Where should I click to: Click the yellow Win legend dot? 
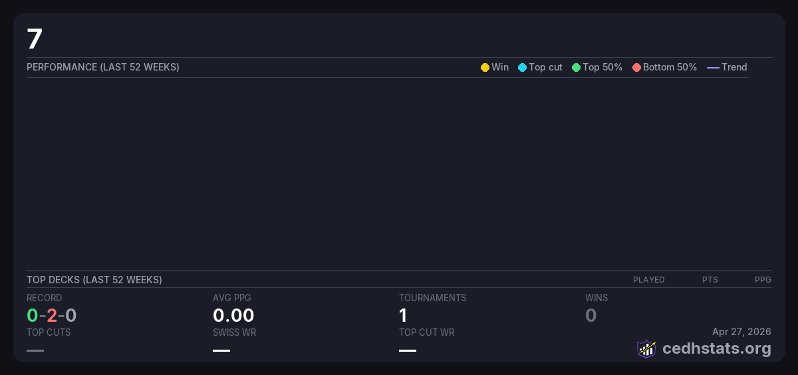click(485, 68)
